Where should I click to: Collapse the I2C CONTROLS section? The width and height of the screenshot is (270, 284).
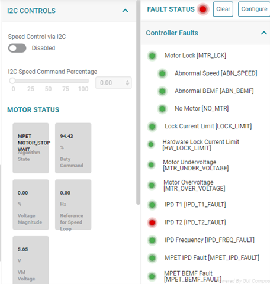point(125,11)
